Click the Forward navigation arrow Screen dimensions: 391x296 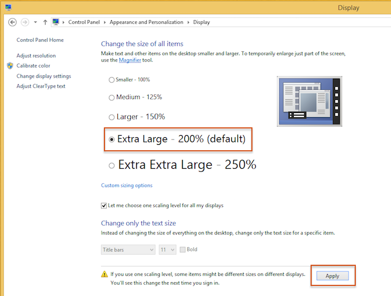pyautogui.click(x=25, y=22)
